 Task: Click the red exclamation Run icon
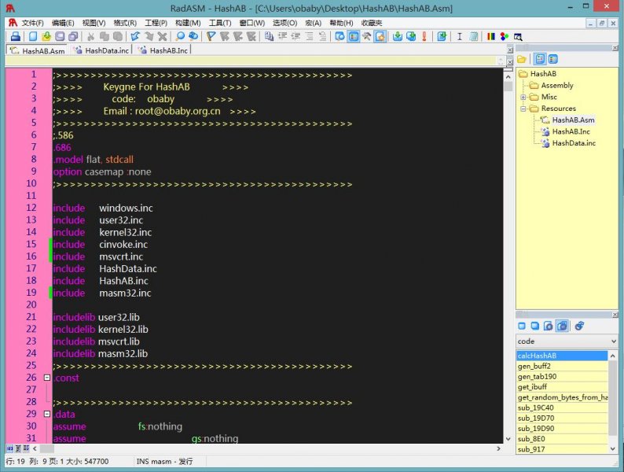424,36
